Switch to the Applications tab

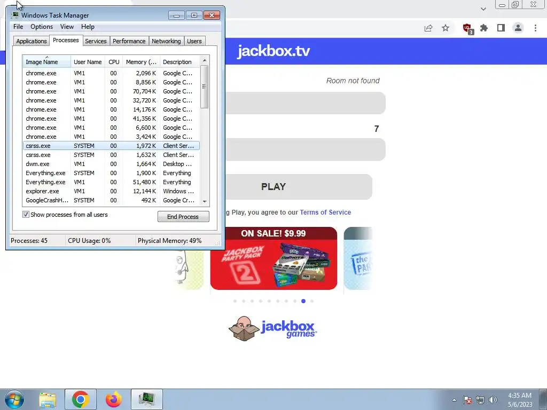pos(32,41)
